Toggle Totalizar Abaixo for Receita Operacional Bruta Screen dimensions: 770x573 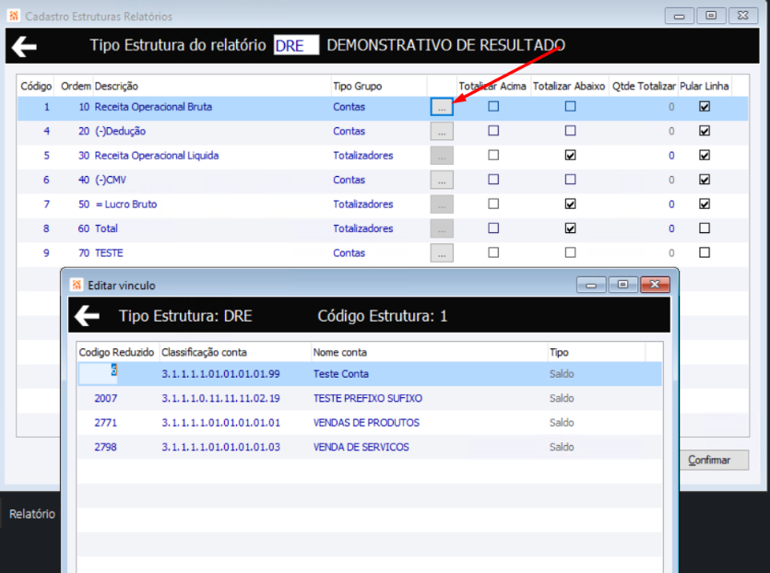point(570,106)
